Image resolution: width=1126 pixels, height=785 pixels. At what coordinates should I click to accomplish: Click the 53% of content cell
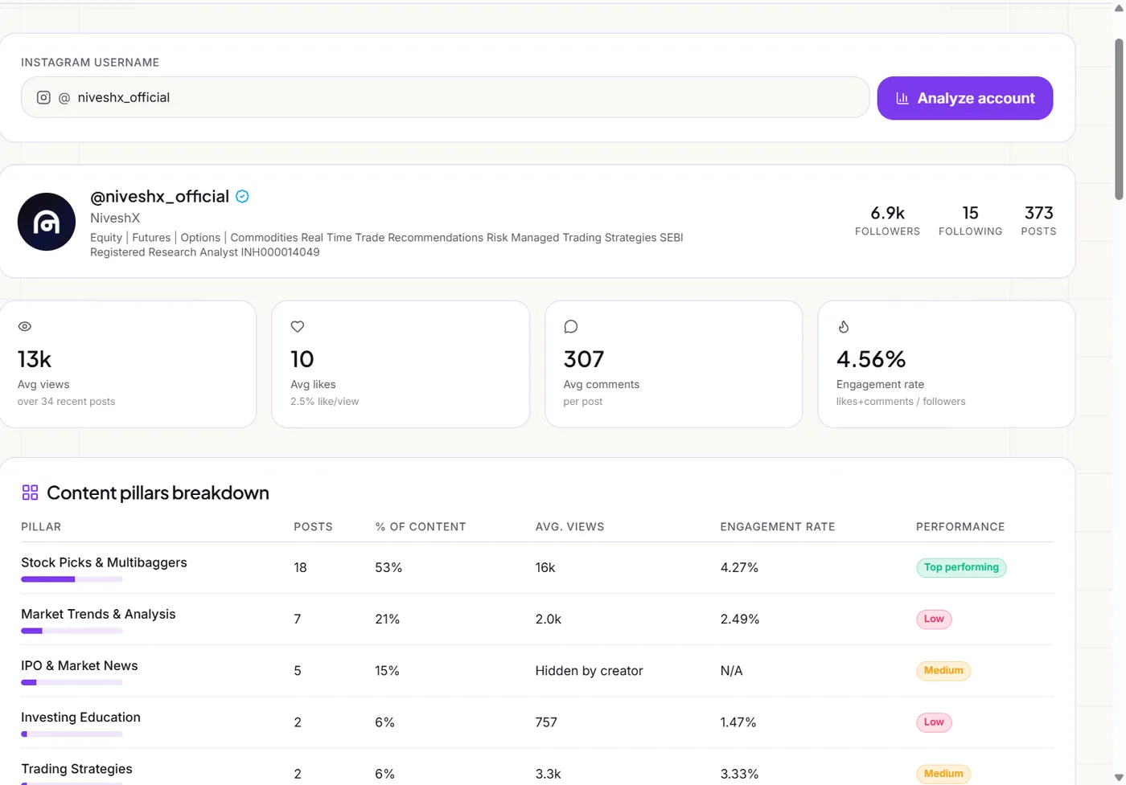tap(388, 567)
